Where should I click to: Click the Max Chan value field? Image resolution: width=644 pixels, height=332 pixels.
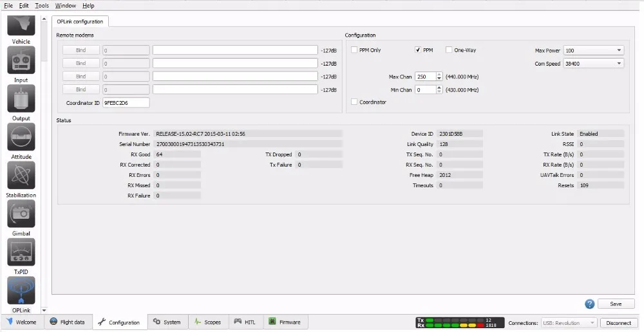[426, 77]
